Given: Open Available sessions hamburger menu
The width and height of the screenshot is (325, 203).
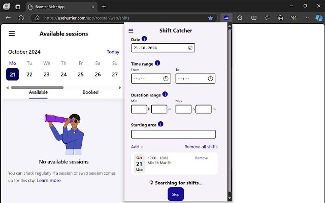Looking at the screenshot, I should pos(11,33).
